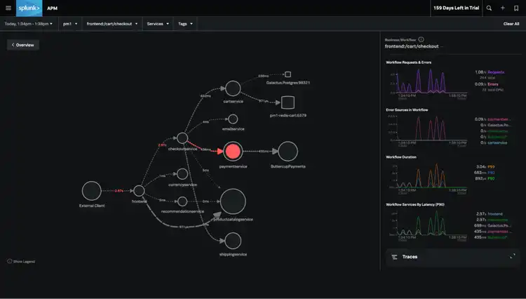The width and height of the screenshot is (526, 299).
Task: Open the bookmark icon in header
Action: click(x=517, y=8)
